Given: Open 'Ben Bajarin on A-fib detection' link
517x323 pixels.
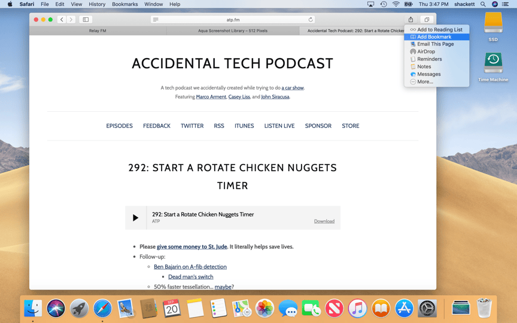Looking at the screenshot, I should 190,267.
